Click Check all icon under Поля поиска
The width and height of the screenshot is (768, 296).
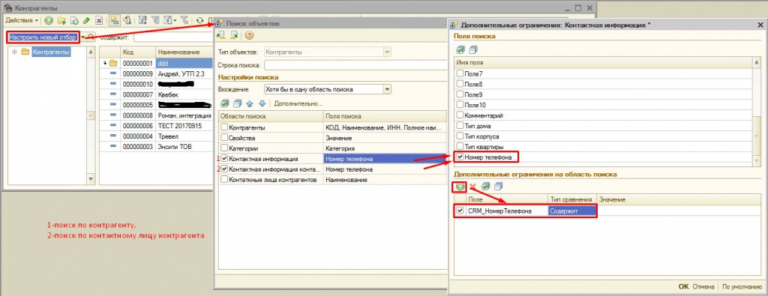coord(460,49)
